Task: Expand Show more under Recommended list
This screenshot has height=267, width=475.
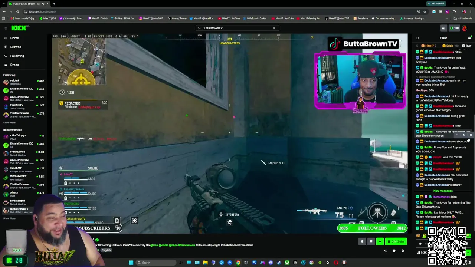Action: [10, 218]
